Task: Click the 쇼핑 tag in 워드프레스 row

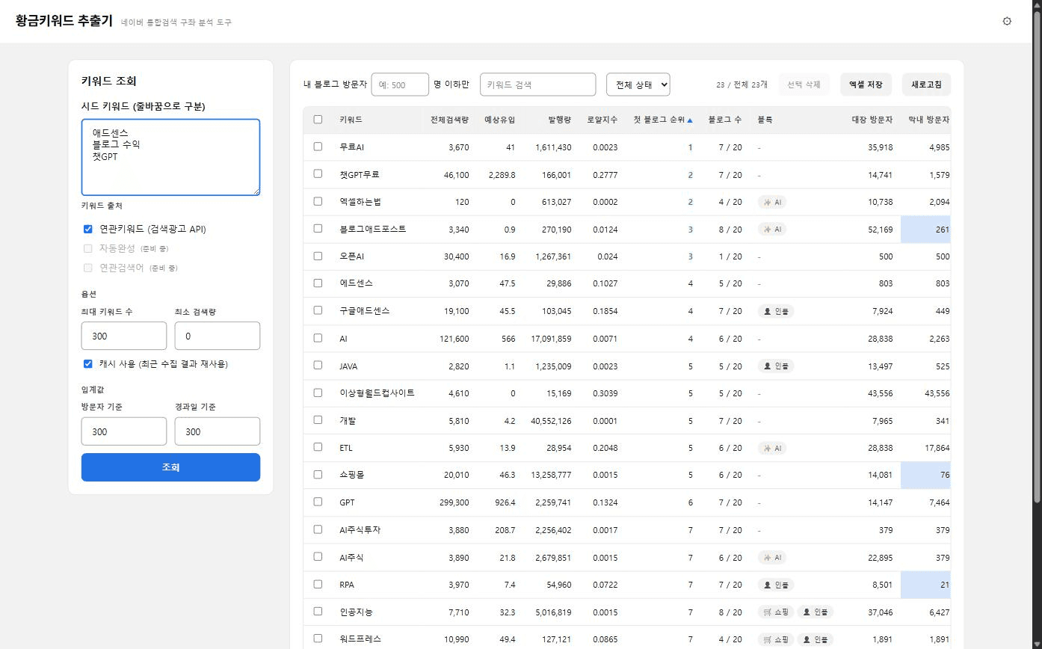Action: coord(776,639)
